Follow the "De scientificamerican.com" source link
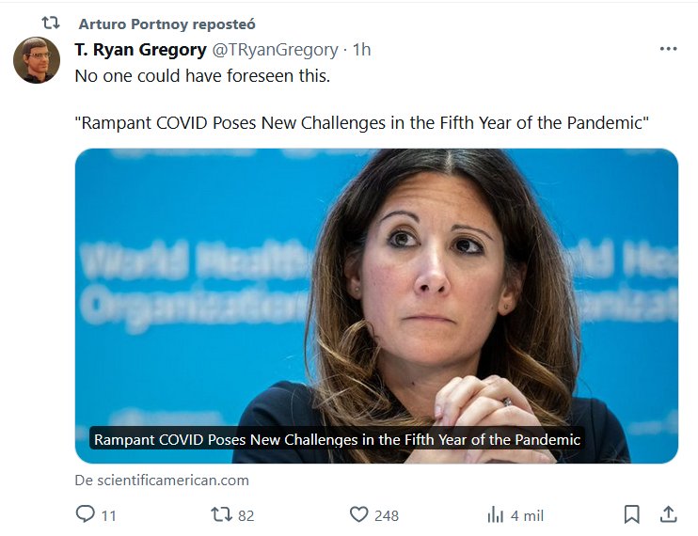This screenshot has height=536, width=698. click(162, 480)
